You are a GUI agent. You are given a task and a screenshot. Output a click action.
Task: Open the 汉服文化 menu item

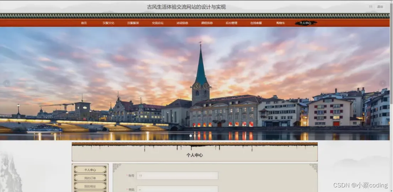tap(108, 23)
